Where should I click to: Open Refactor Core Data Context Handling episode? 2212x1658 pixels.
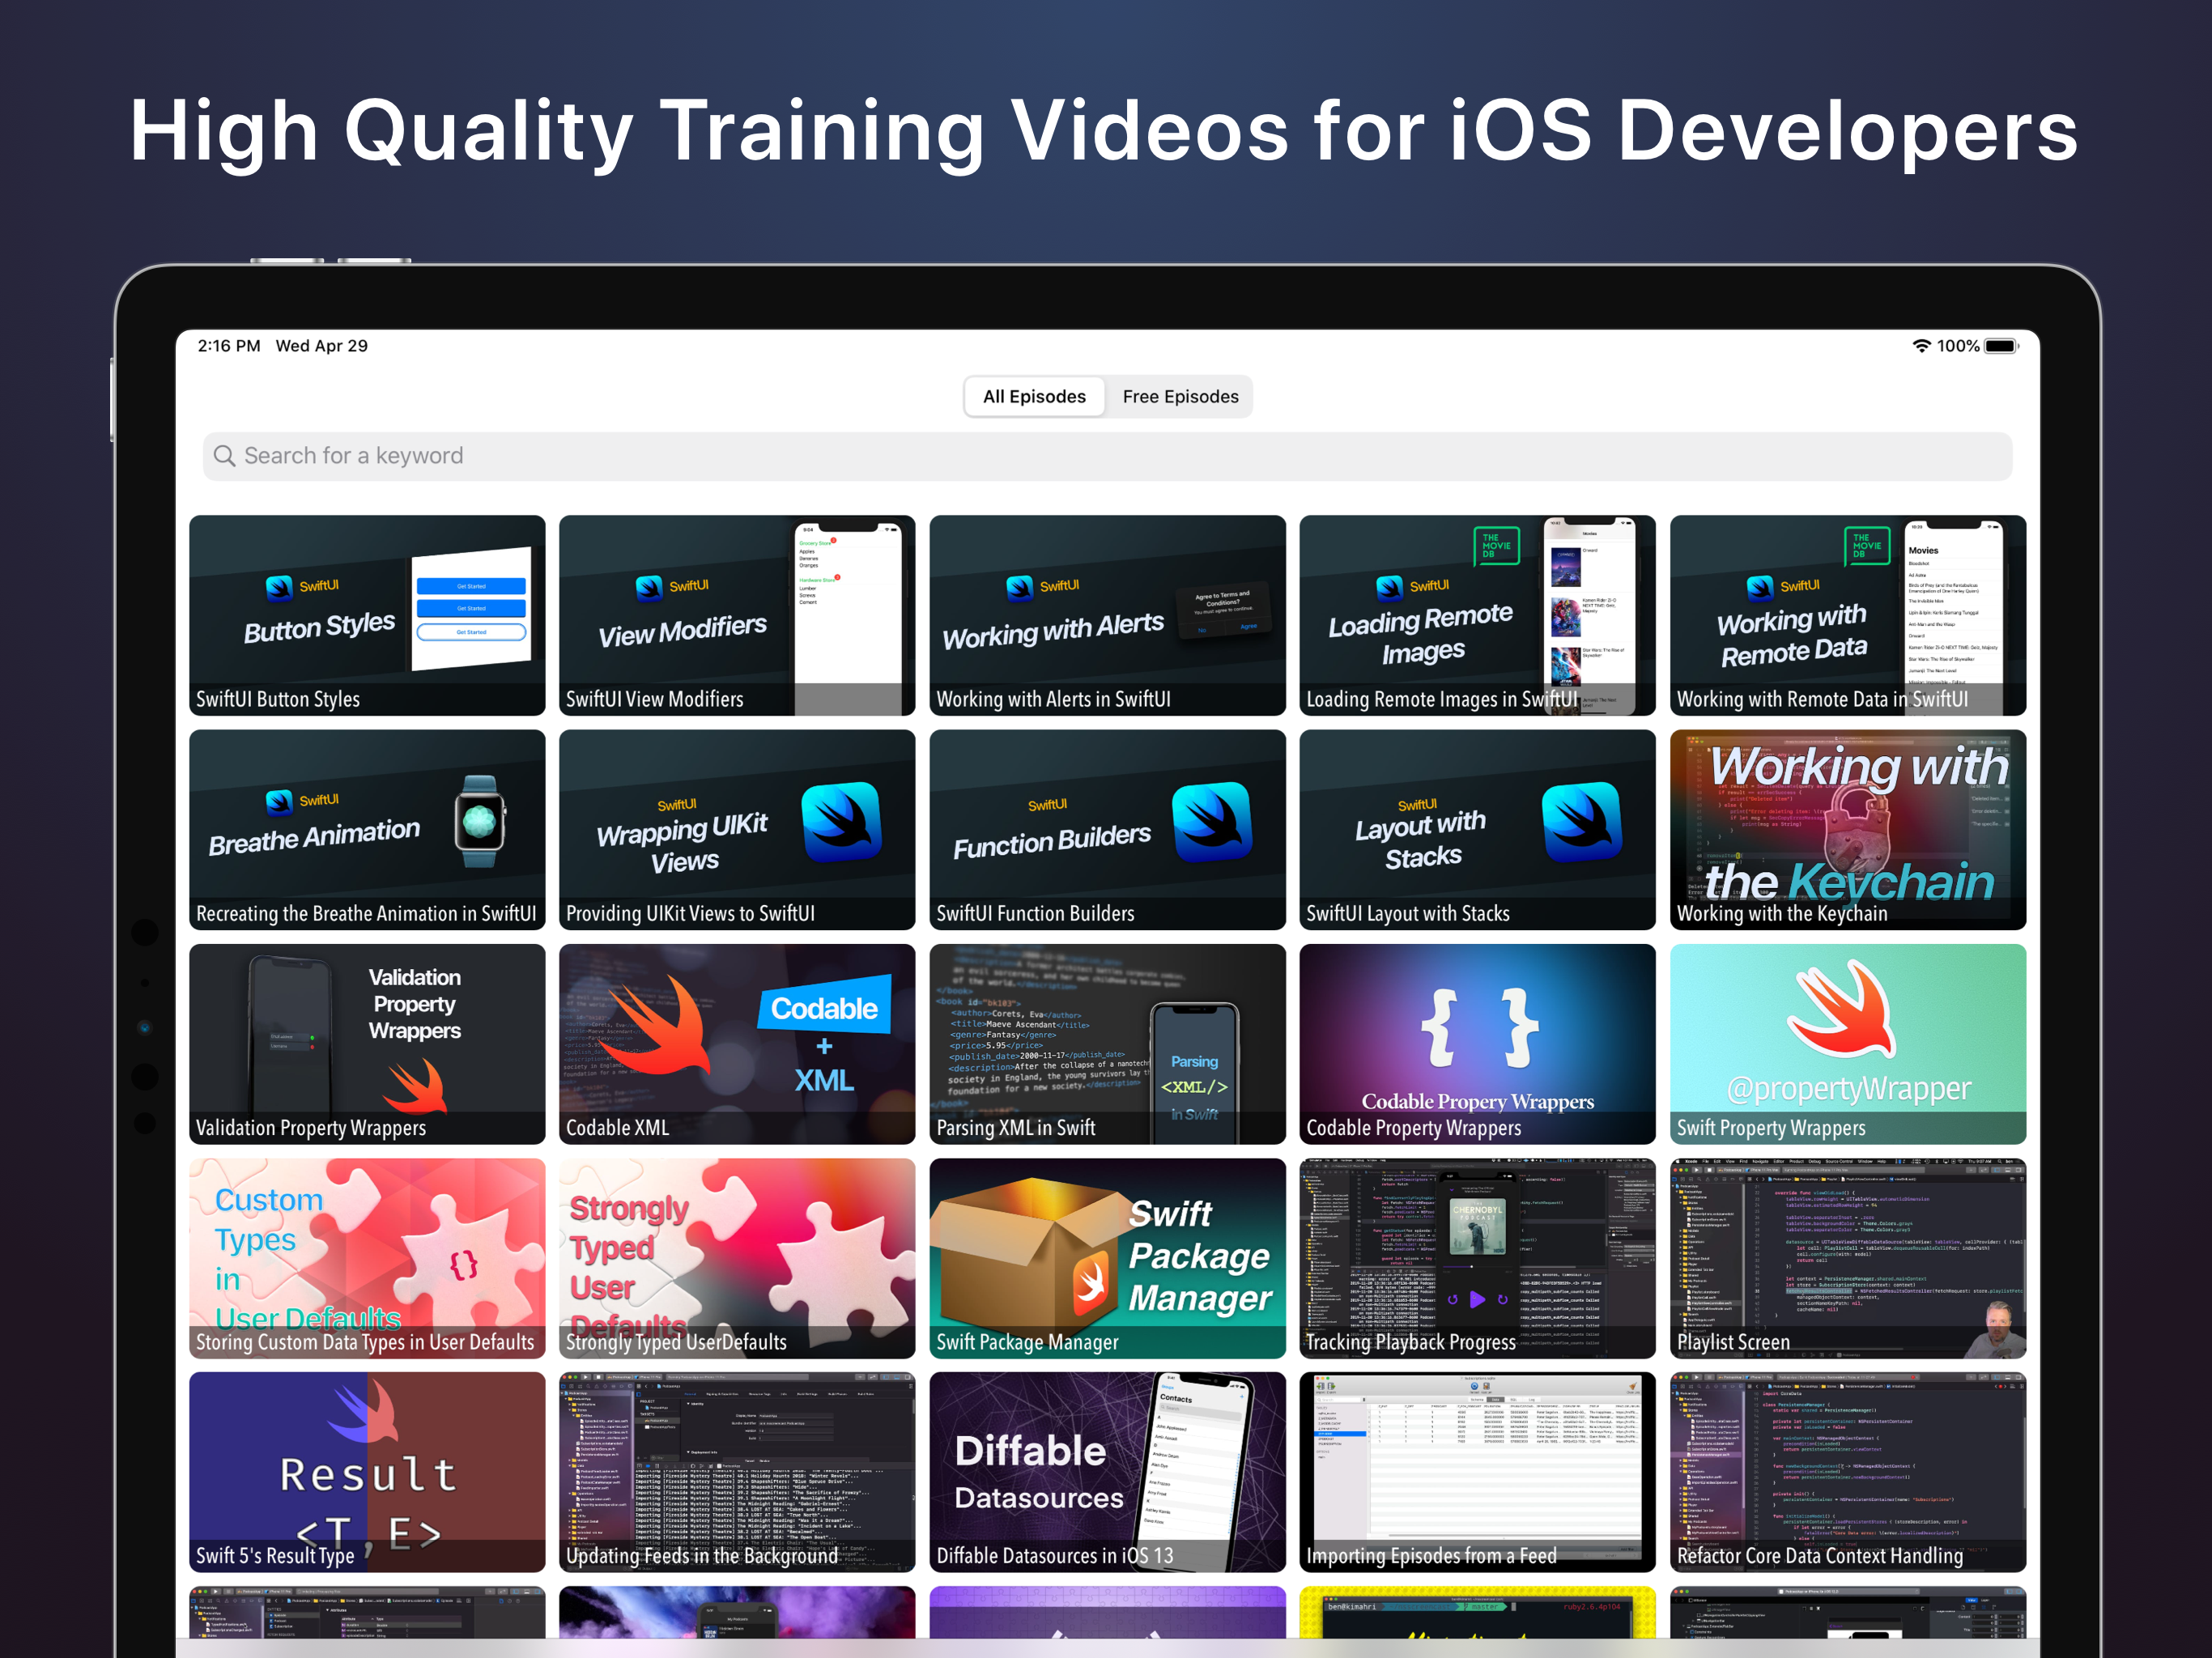pos(1848,1472)
